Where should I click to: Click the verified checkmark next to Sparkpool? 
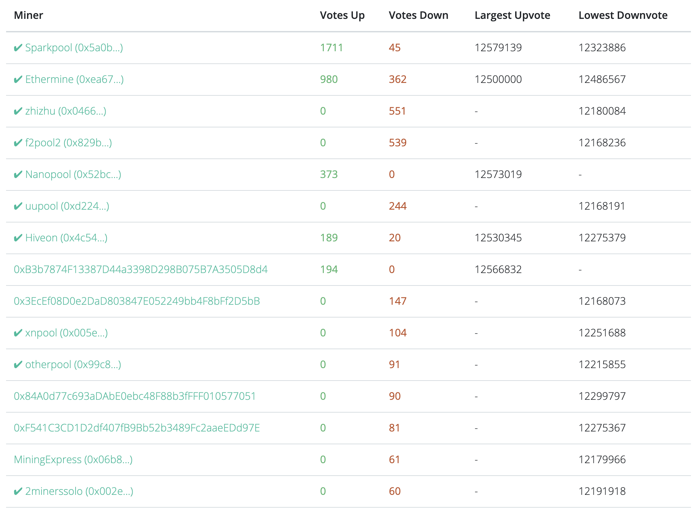18,48
